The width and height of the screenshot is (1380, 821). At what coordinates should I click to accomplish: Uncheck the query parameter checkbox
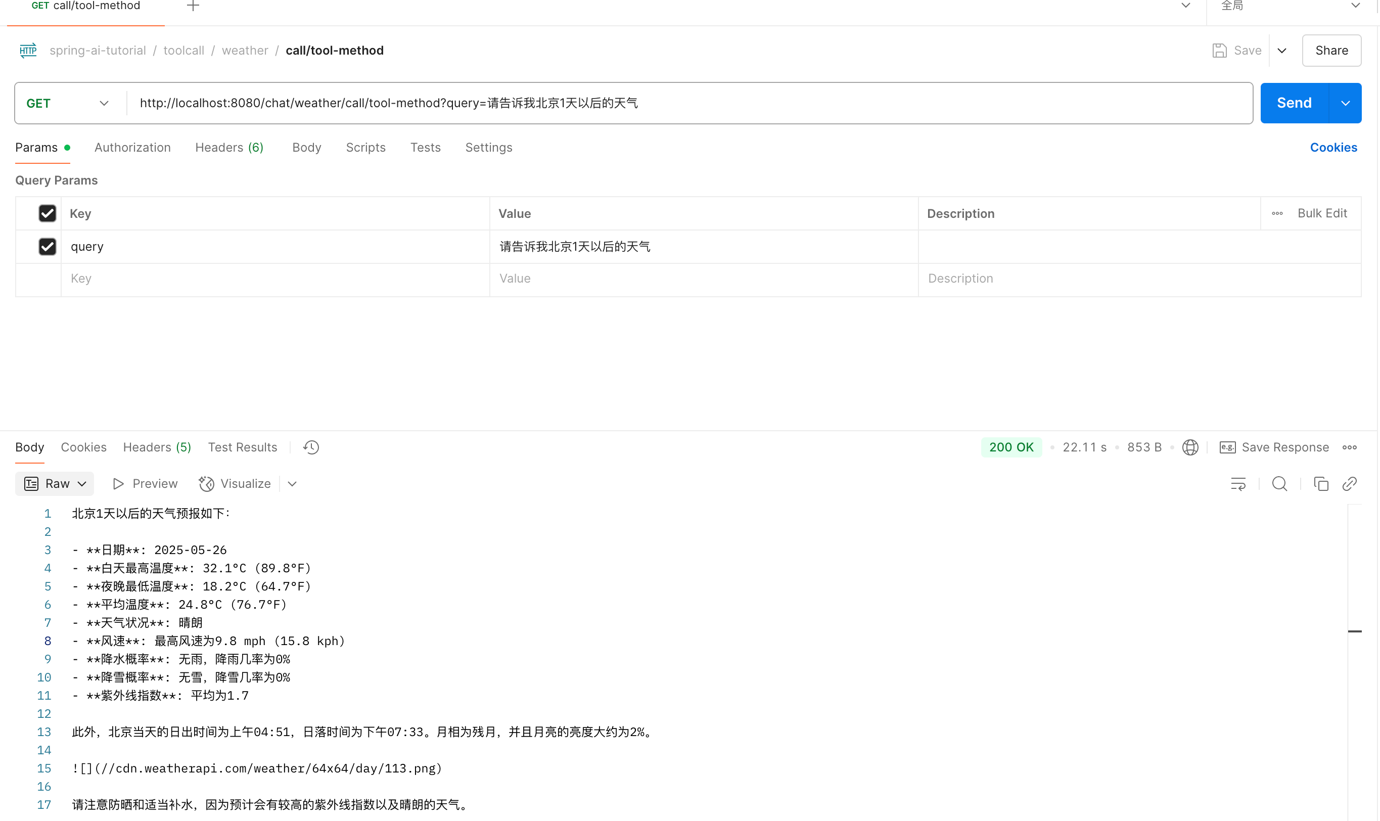tap(48, 246)
